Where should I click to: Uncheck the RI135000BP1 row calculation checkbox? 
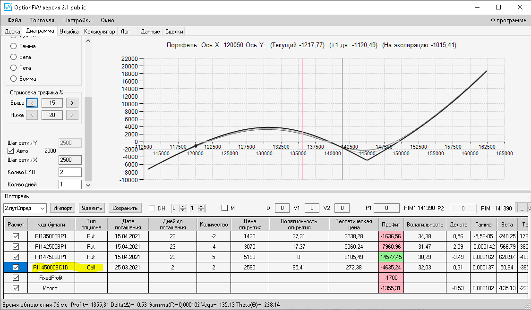click(x=16, y=236)
